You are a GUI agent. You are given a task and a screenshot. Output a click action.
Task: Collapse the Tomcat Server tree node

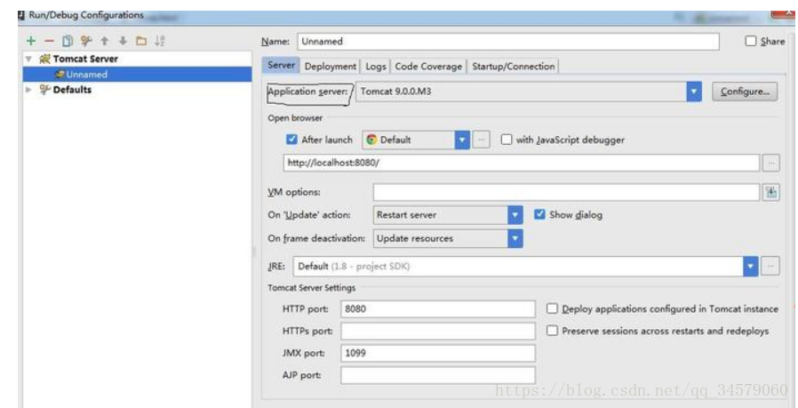[x=29, y=59]
